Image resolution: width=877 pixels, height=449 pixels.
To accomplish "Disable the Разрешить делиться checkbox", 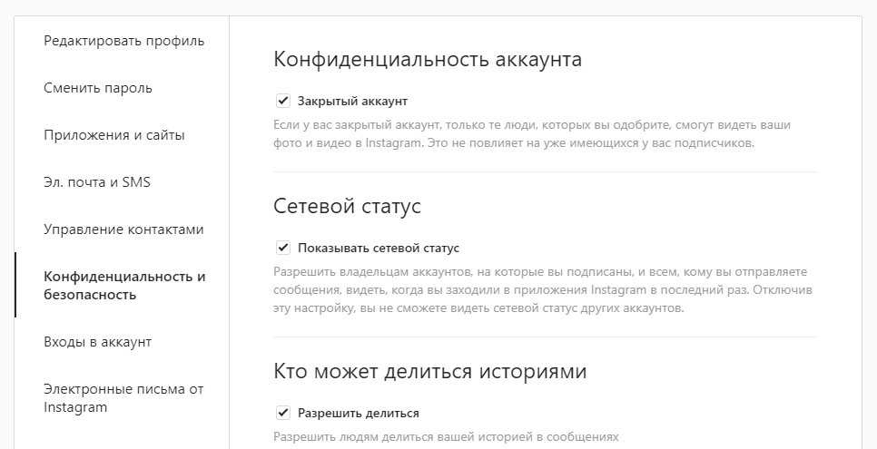I will pos(283,414).
